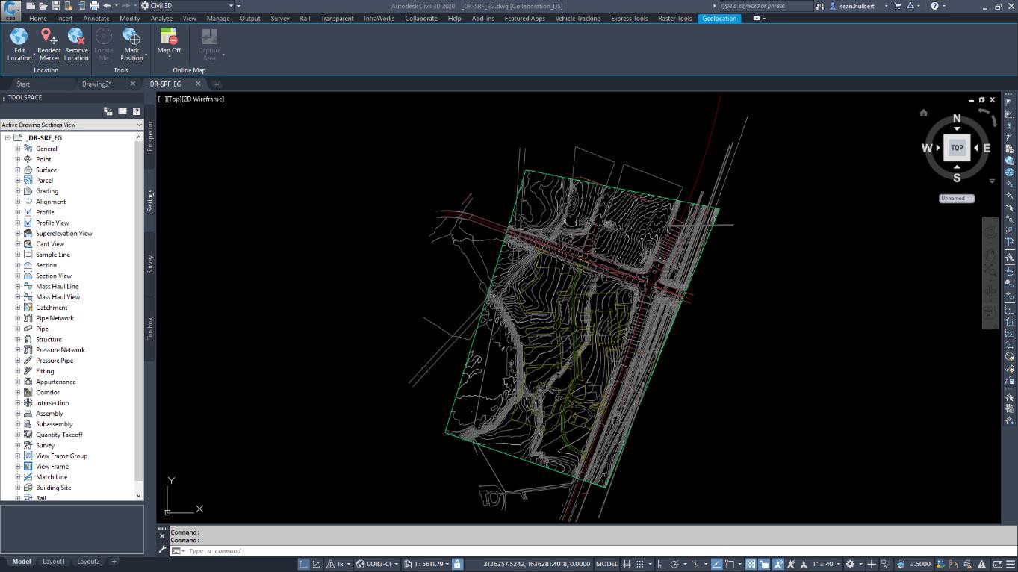
Task: Collapse the _DR-SRF_EG drawing node
Action: 7,138
